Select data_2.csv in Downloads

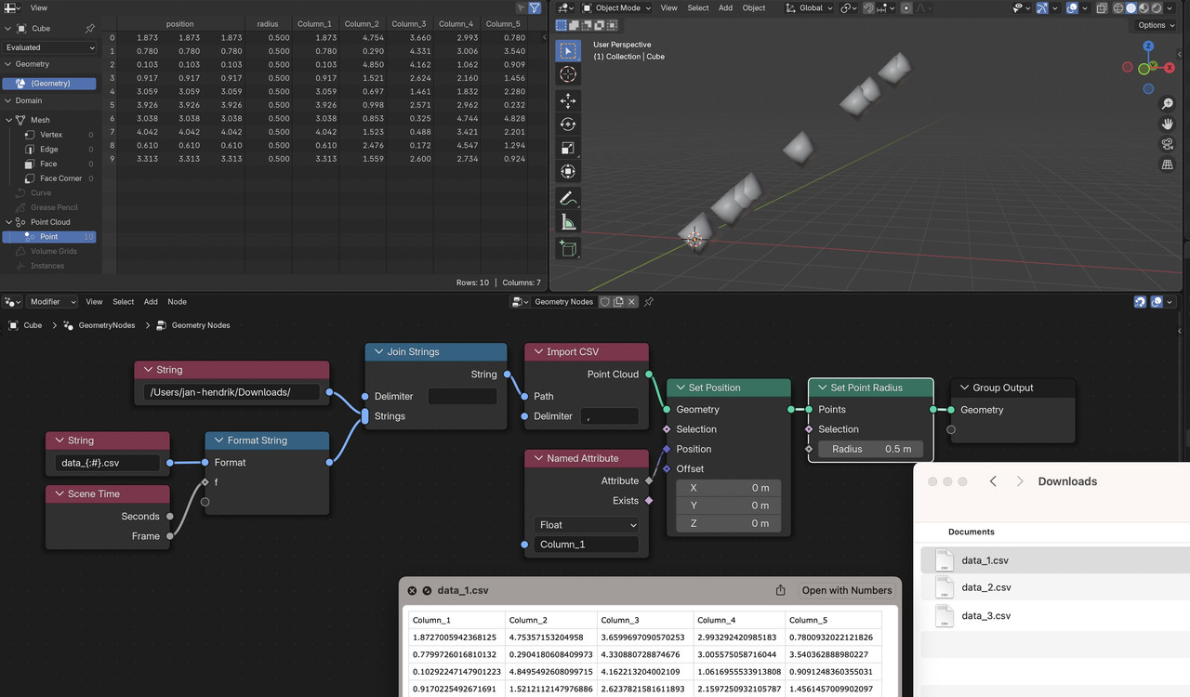[x=986, y=587]
